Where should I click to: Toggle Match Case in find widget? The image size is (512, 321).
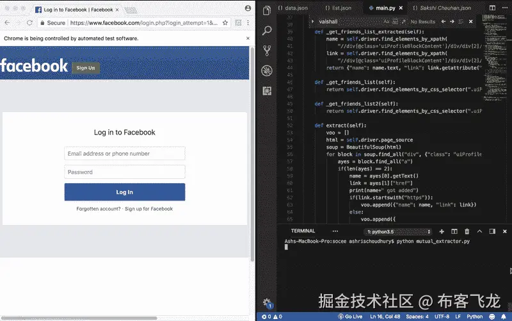coord(387,22)
